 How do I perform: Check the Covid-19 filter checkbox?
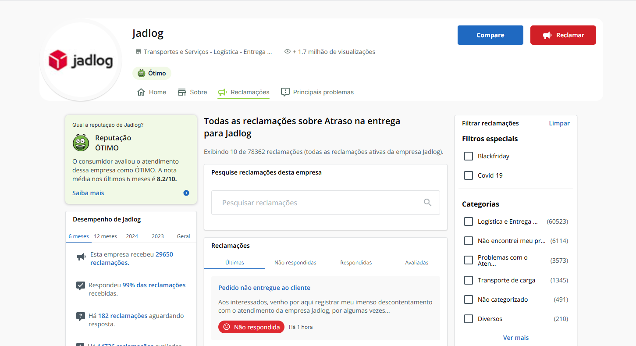(469, 175)
